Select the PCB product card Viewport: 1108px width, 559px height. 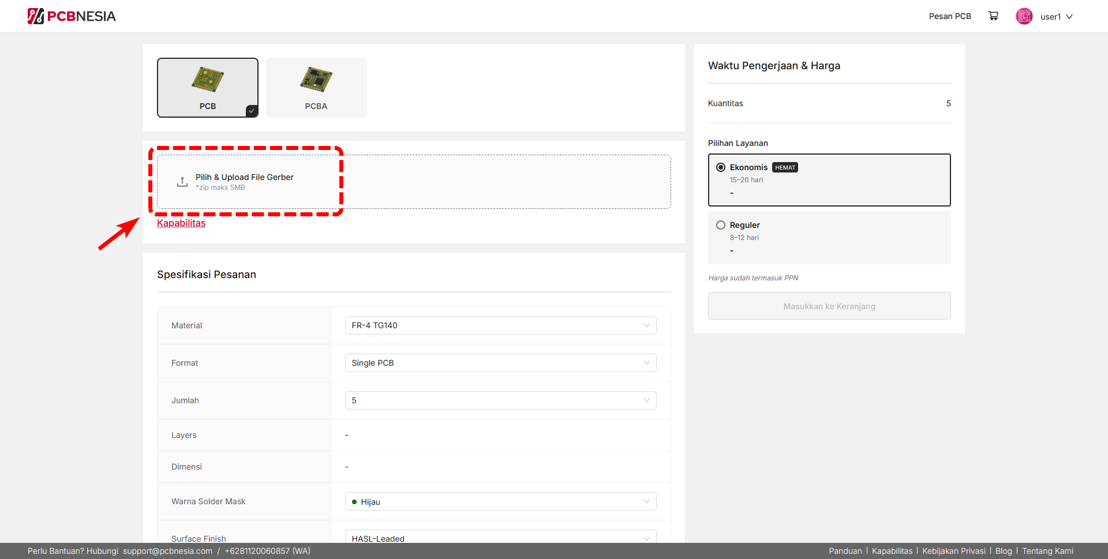[208, 88]
